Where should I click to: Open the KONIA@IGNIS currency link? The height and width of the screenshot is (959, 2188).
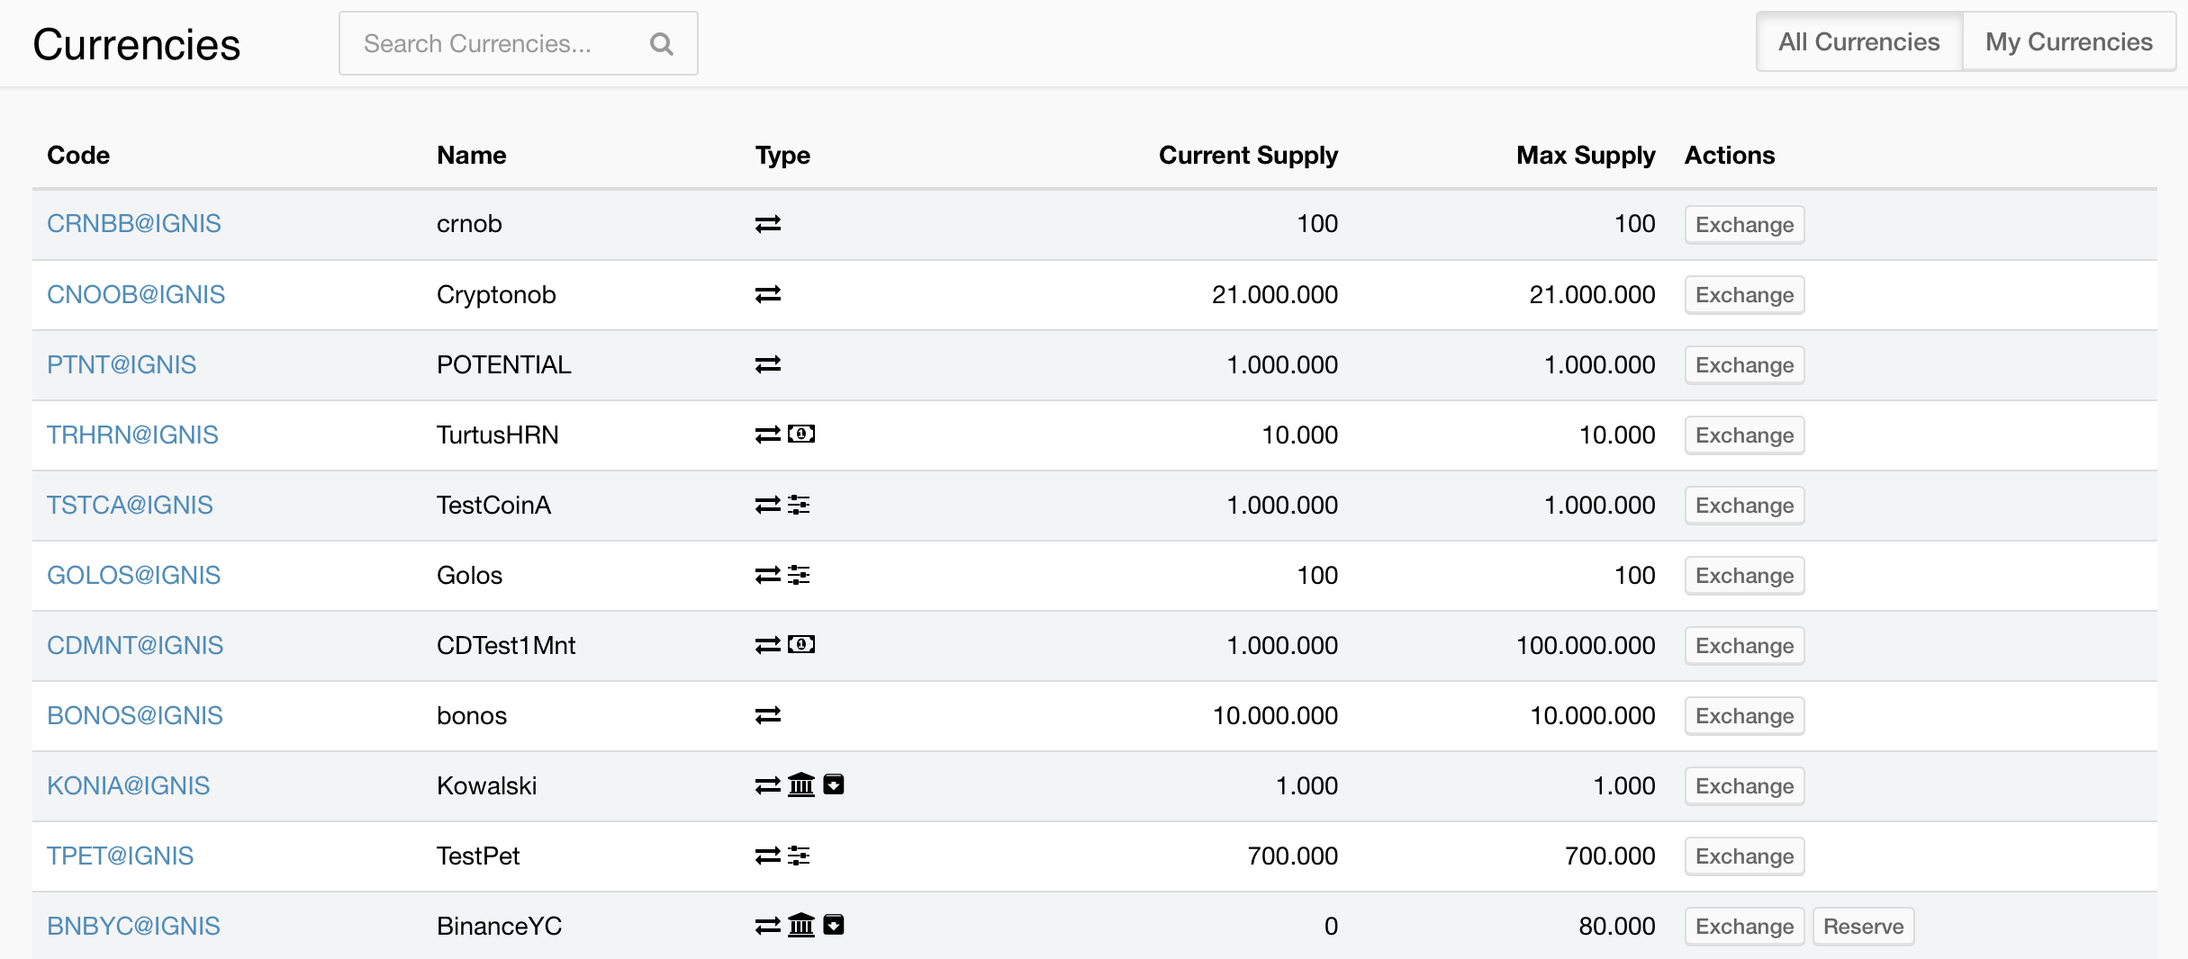[x=128, y=785]
